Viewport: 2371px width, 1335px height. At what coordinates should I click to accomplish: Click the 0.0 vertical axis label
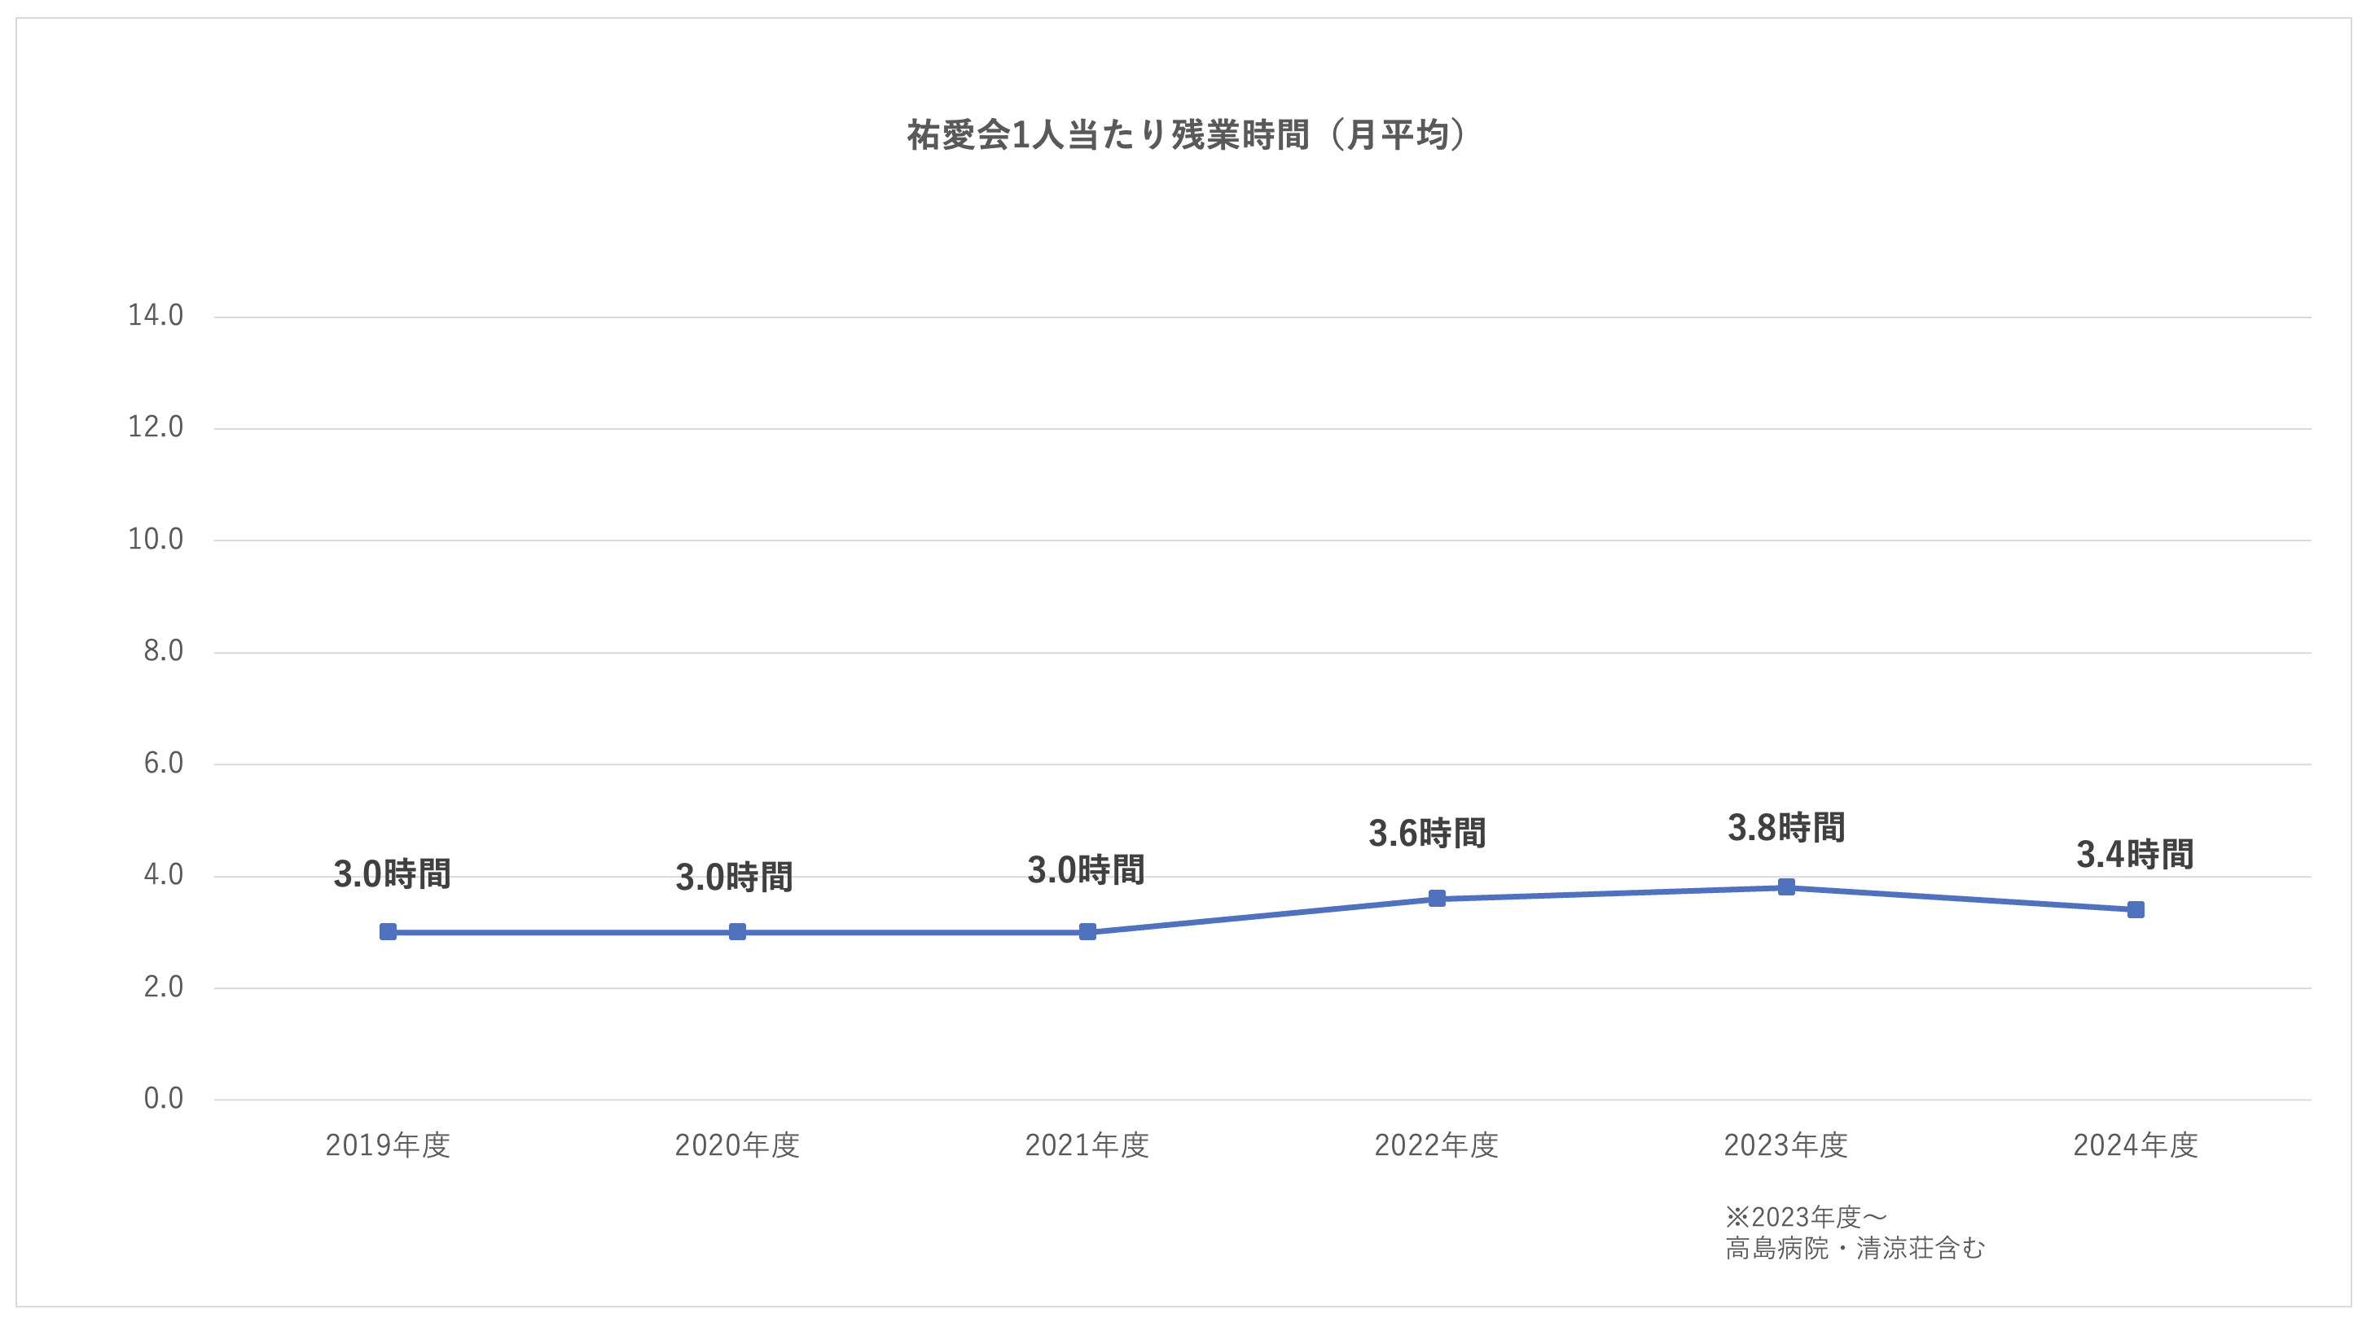[x=163, y=1099]
